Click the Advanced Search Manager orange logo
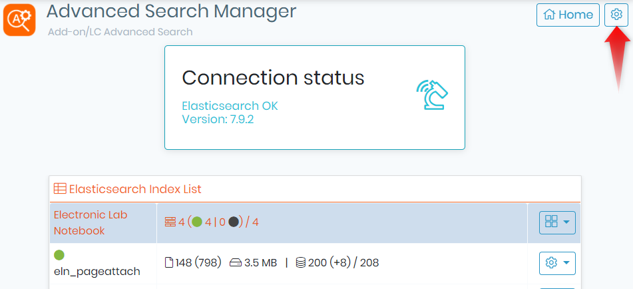The height and width of the screenshot is (289, 633). point(19,20)
